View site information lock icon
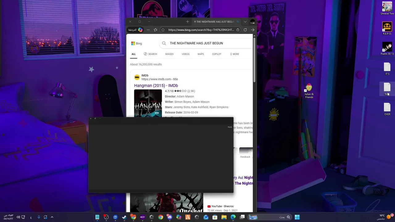This screenshot has height=222, width=395. point(238,30)
